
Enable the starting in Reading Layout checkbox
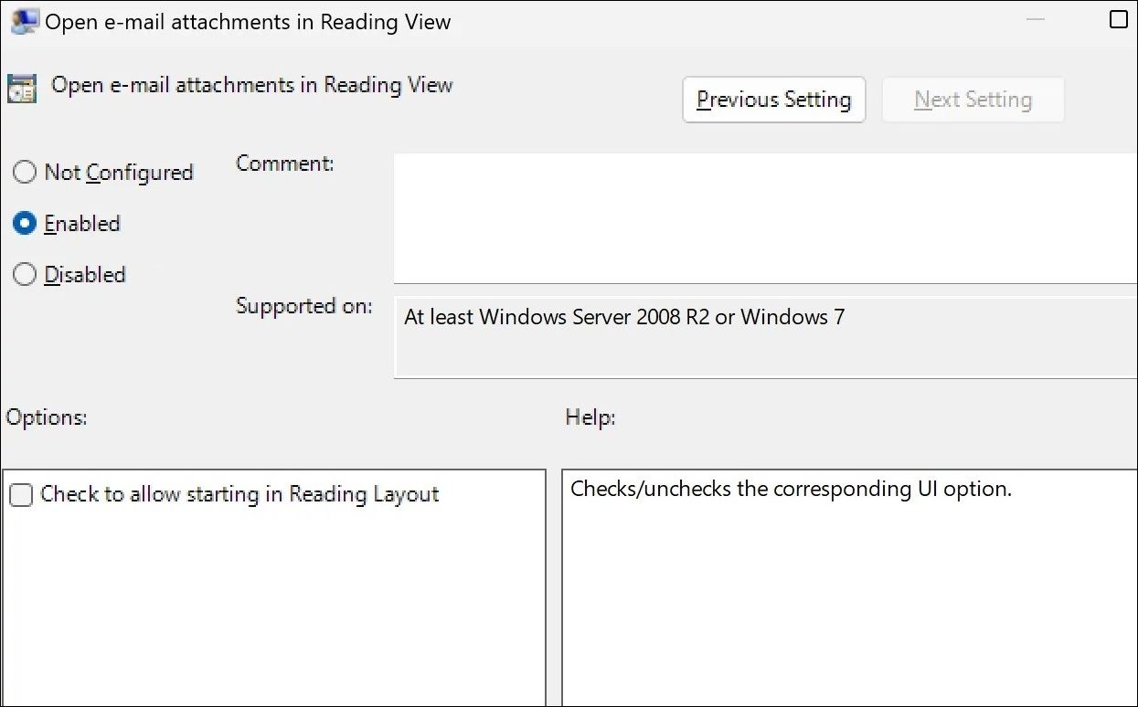[21, 495]
